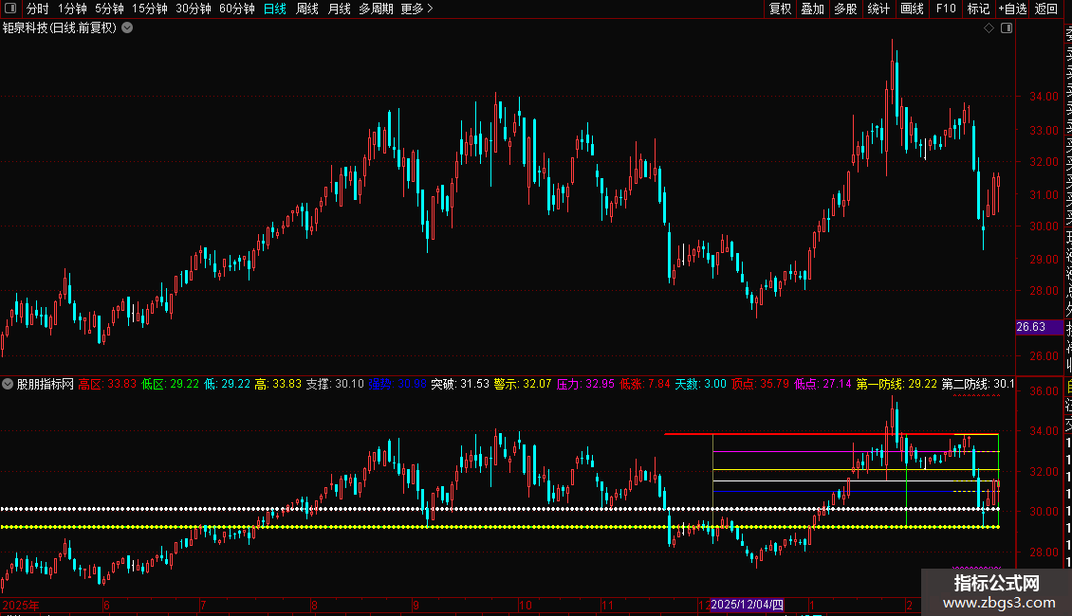Add stock via +自选 button

(x=1012, y=9)
